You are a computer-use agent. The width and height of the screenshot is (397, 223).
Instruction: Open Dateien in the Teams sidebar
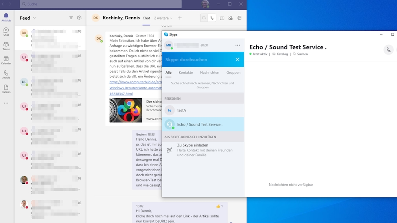tap(6, 89)
